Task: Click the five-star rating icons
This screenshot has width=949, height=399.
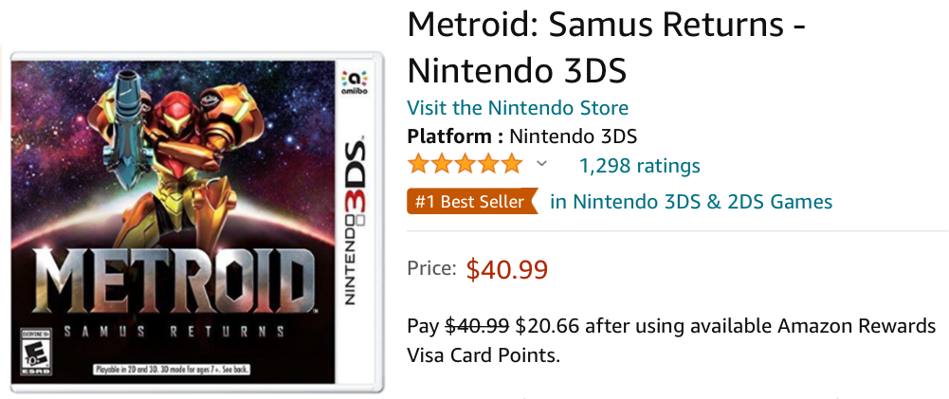Action: [465, 165]
